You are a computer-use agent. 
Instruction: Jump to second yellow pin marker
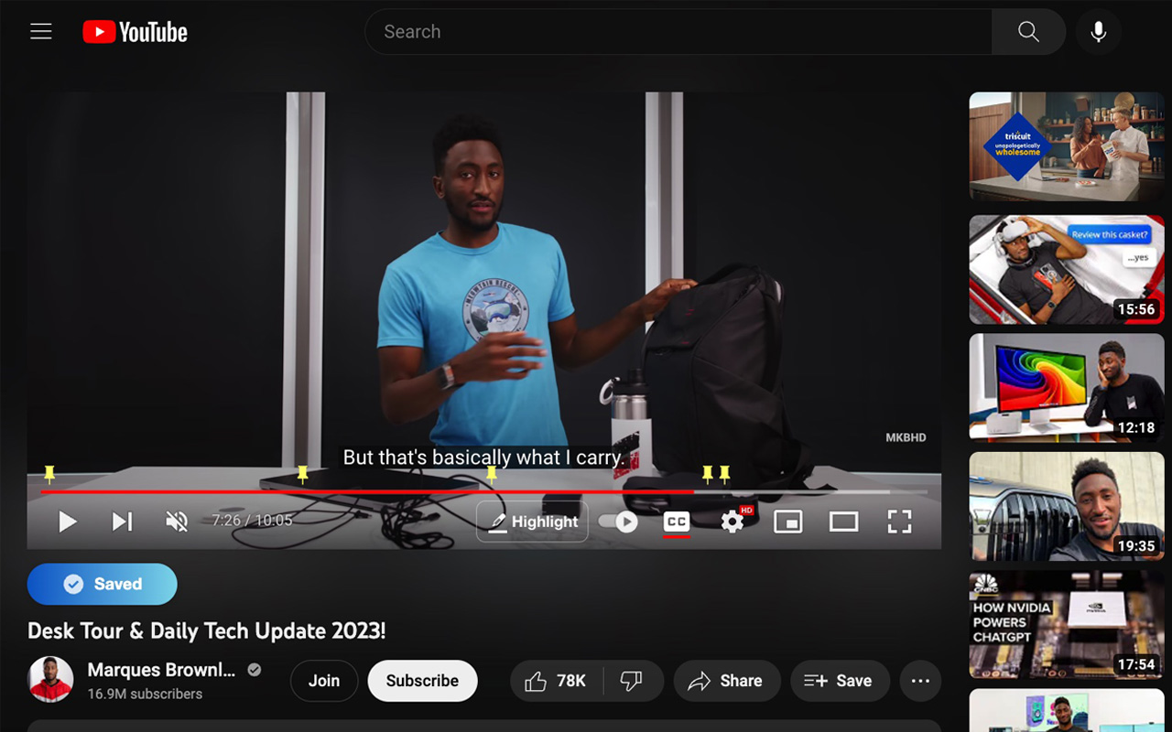(302, 473)
